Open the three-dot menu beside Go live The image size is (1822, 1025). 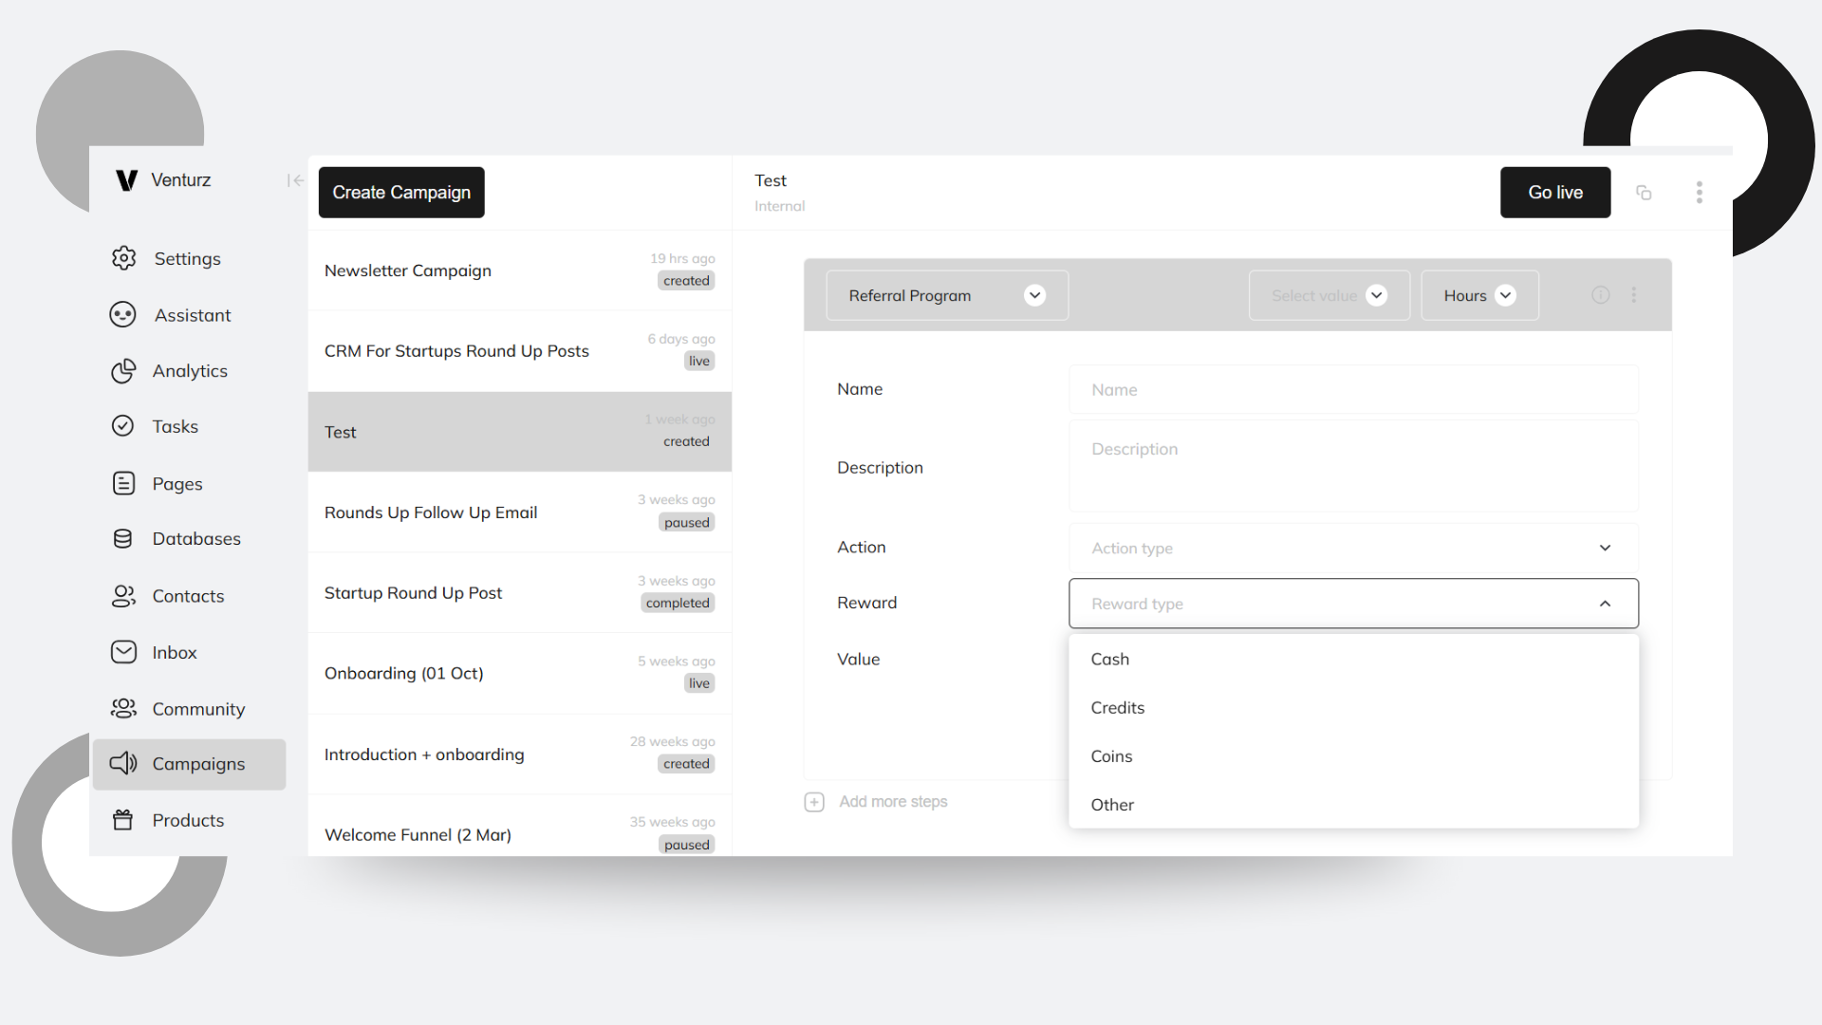pos(1699,192)
